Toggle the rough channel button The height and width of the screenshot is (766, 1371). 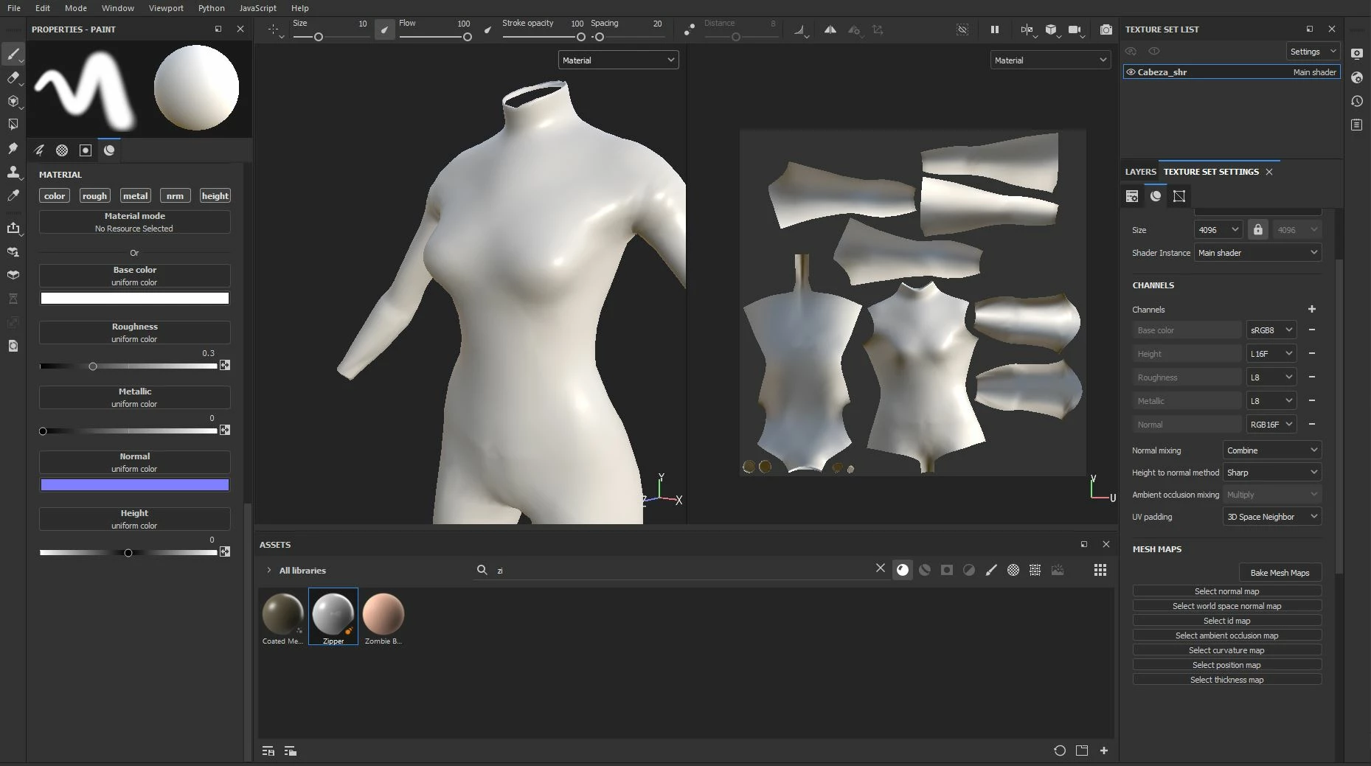click(x=94, y=196)
